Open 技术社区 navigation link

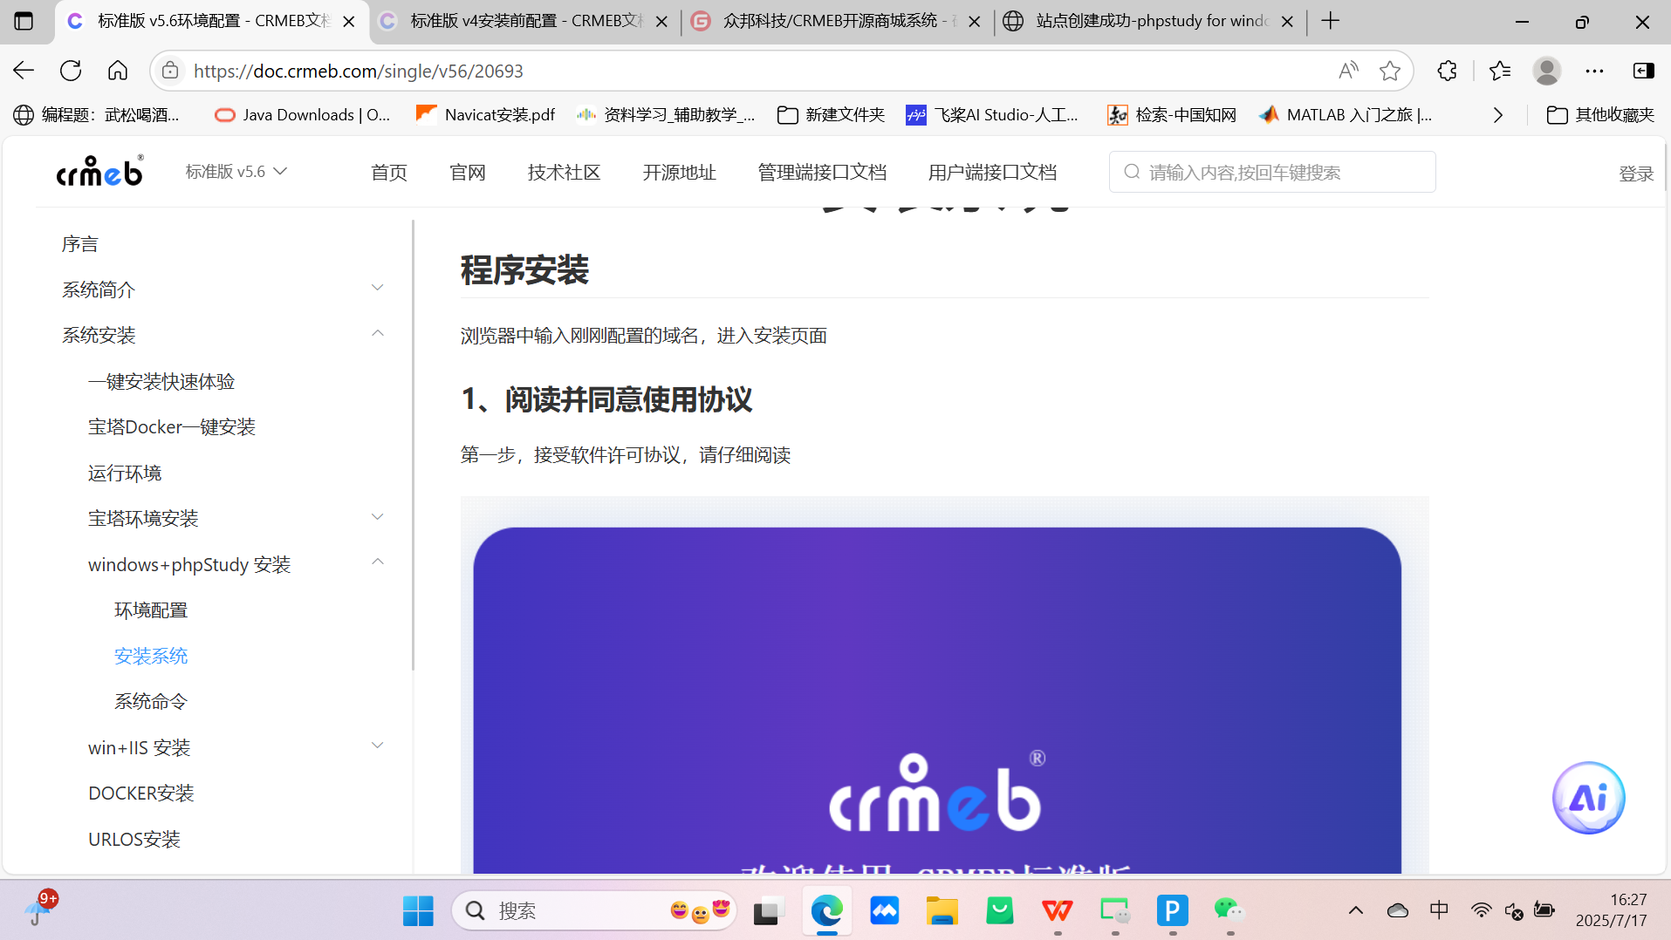(564, 173)
